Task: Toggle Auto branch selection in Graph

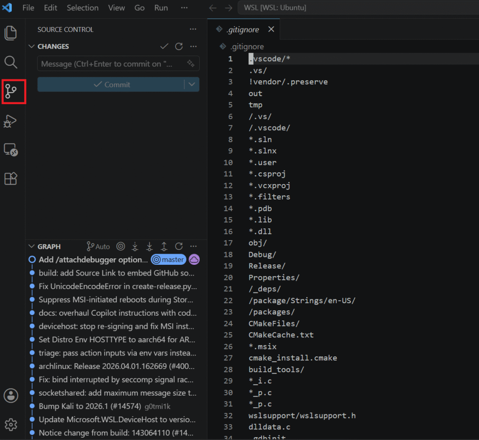Action: [98, 246]
